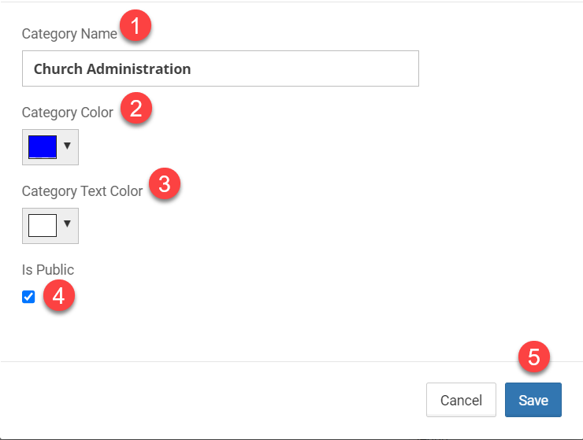Image resolution: width=583 pixels, height=440 pixels.
Task: Click the empty end of the Category Name field
Action: coord(315,68)
